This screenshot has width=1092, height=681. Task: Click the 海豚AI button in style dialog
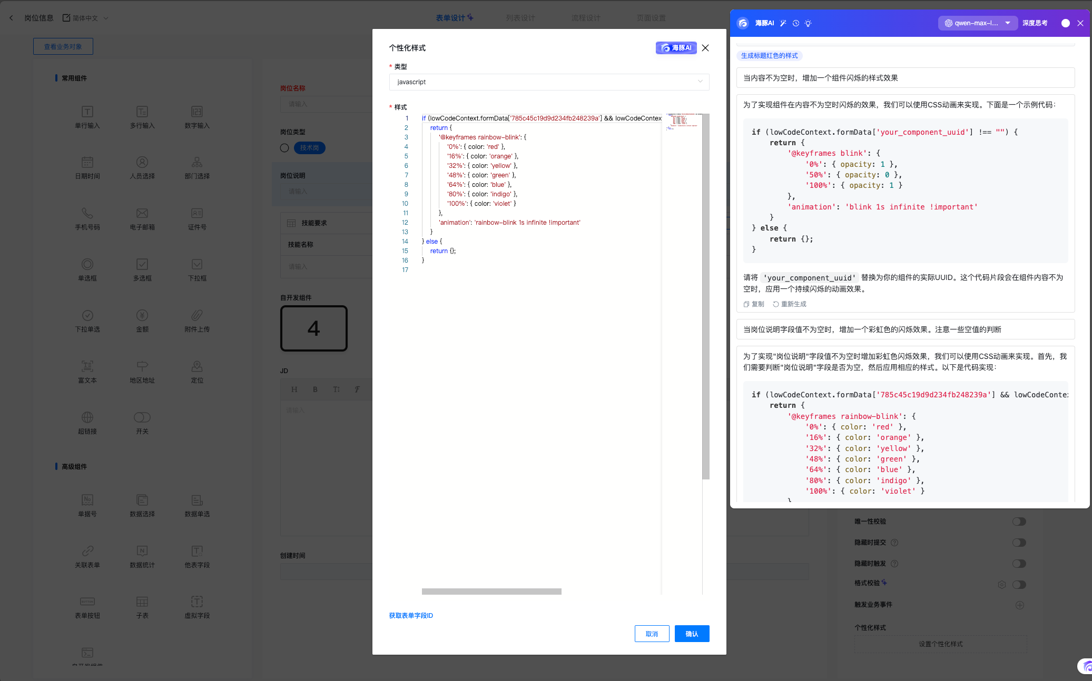click(676, 48)
